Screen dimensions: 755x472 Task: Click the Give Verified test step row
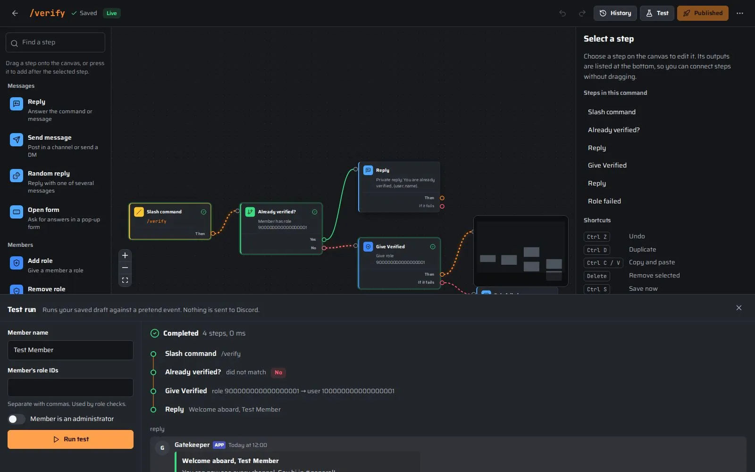272,391
